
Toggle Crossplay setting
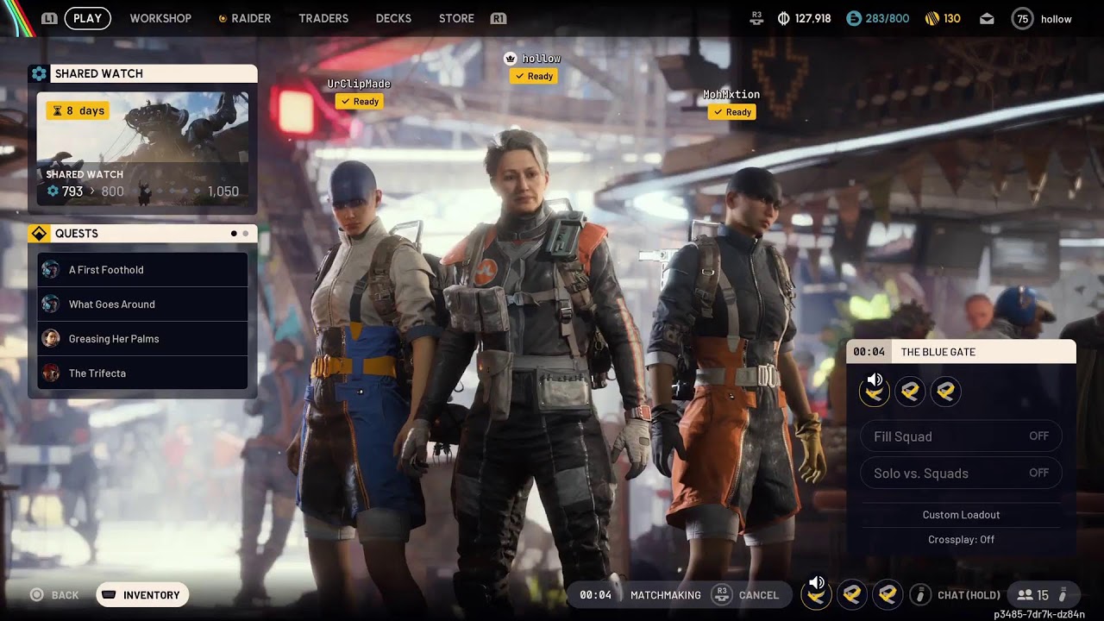pos(961,539)
